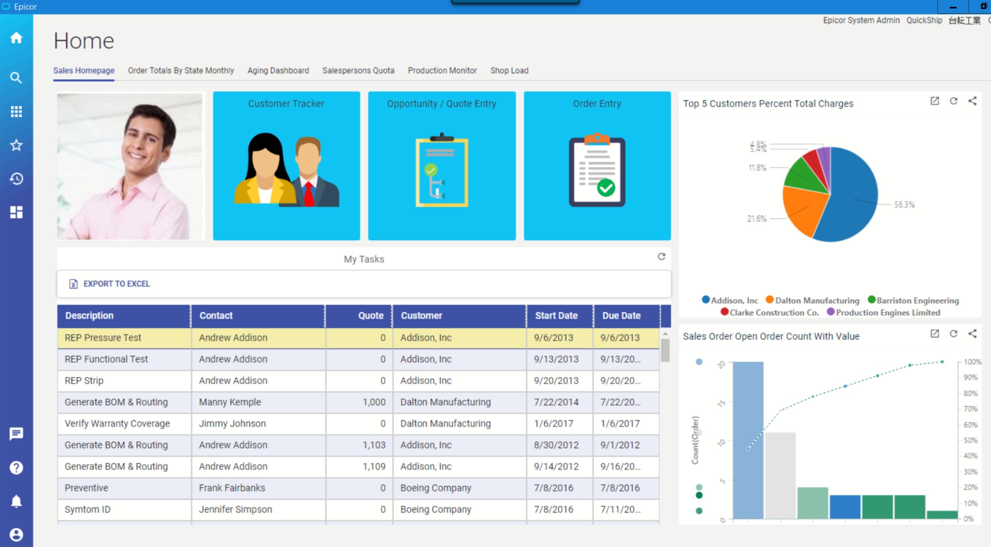Open the dashboard tiles icon in sidebar
The image size is (991, 547).
tap(16, 212)
